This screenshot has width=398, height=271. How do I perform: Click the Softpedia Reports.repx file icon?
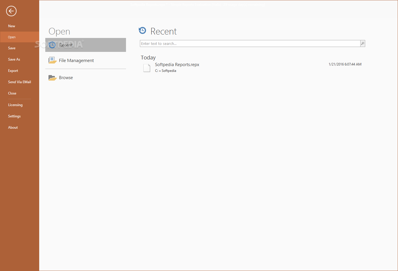[x=147, y=68]
